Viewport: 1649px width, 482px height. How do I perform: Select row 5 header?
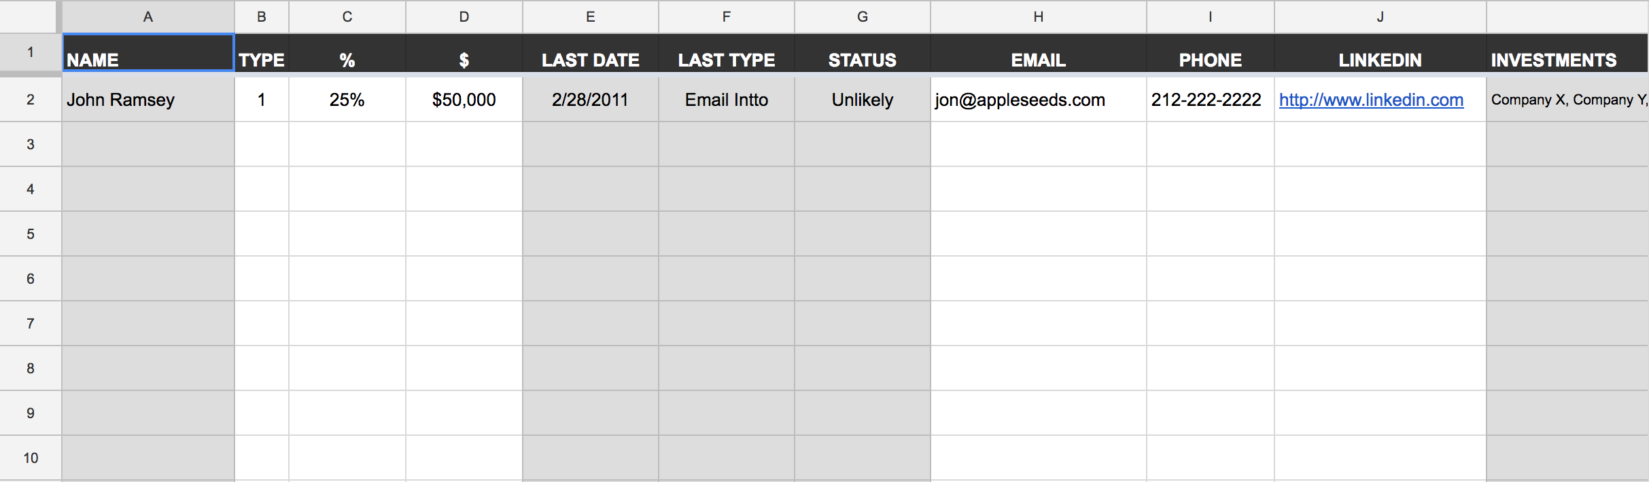(x=31, y=234)
